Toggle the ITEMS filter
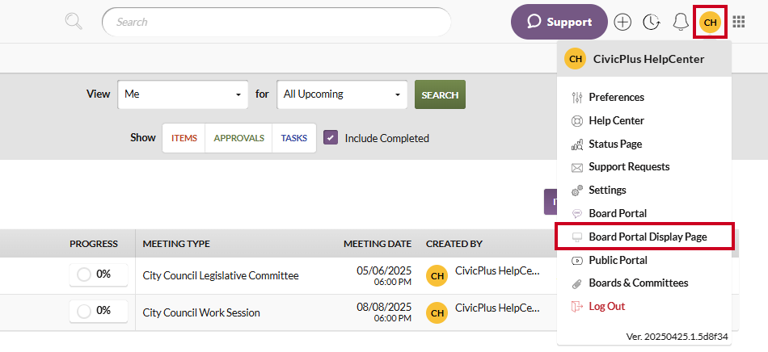Screen dimensions: 768x352 tap(184, 138)
